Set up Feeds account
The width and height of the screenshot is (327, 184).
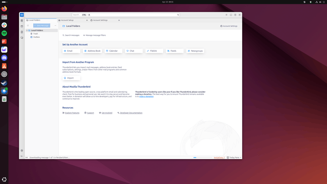pos(175,51)
